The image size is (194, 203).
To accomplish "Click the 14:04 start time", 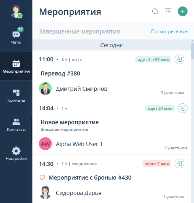I will 46,108.
